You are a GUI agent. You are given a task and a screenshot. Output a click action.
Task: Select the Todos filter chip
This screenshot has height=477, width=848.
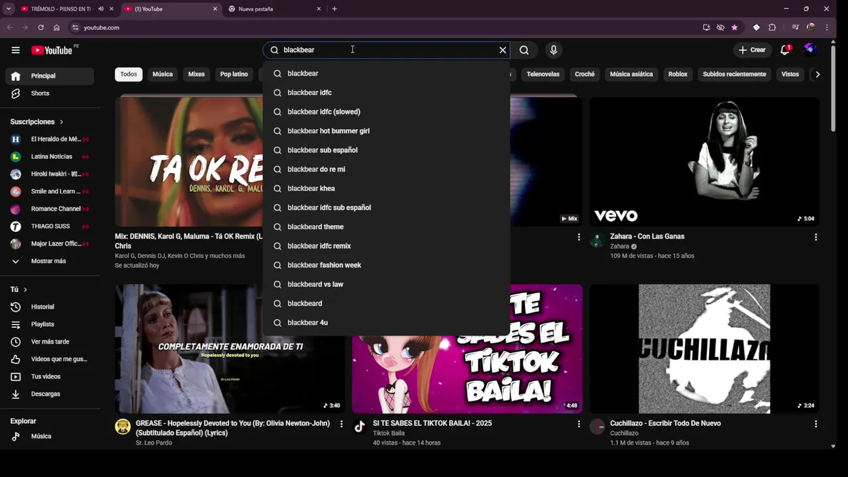click(129, 74)
